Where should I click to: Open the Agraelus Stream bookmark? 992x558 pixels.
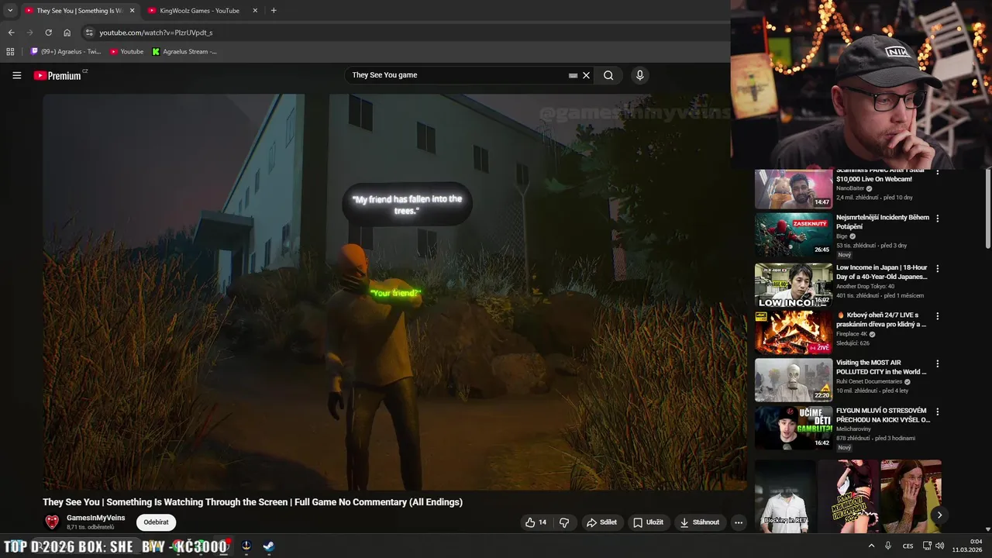tap(184, 52)
